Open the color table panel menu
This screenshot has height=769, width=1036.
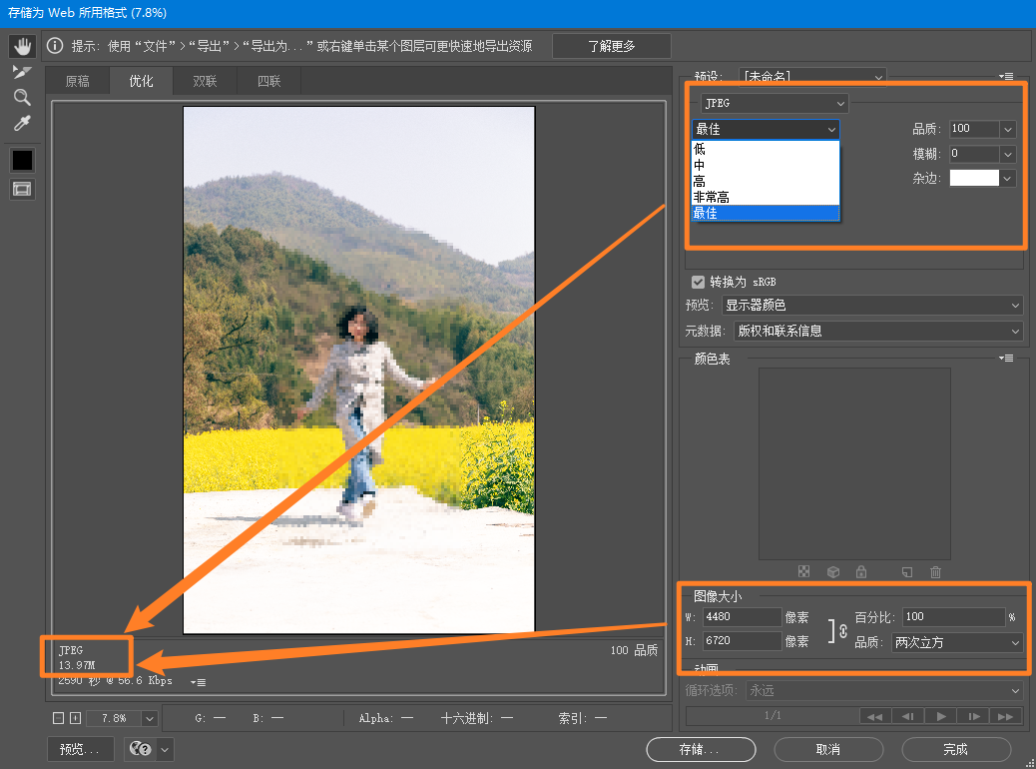pos(1006,359)
